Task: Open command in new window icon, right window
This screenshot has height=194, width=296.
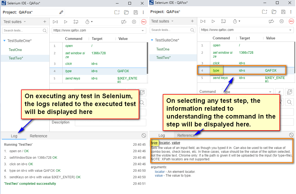Action: (289, 92)
